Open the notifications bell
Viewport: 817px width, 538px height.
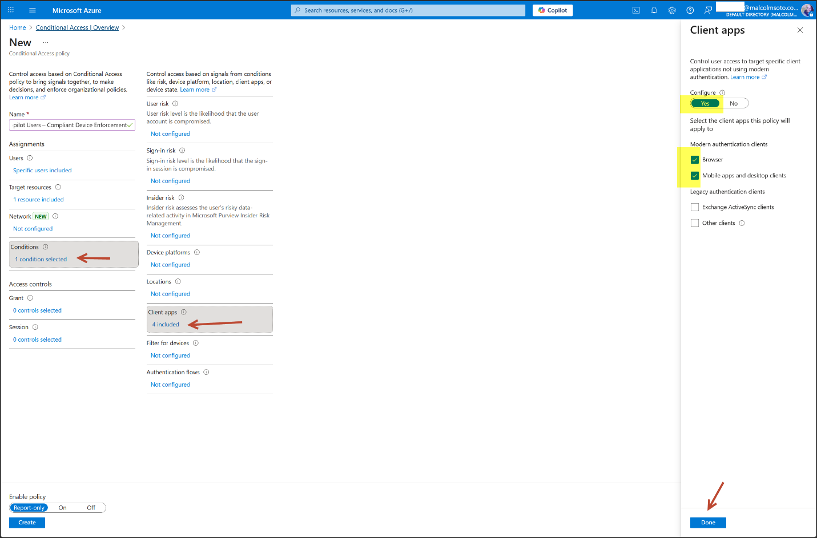[654, 10]
